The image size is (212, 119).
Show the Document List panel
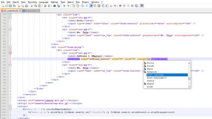pos(103,6)
